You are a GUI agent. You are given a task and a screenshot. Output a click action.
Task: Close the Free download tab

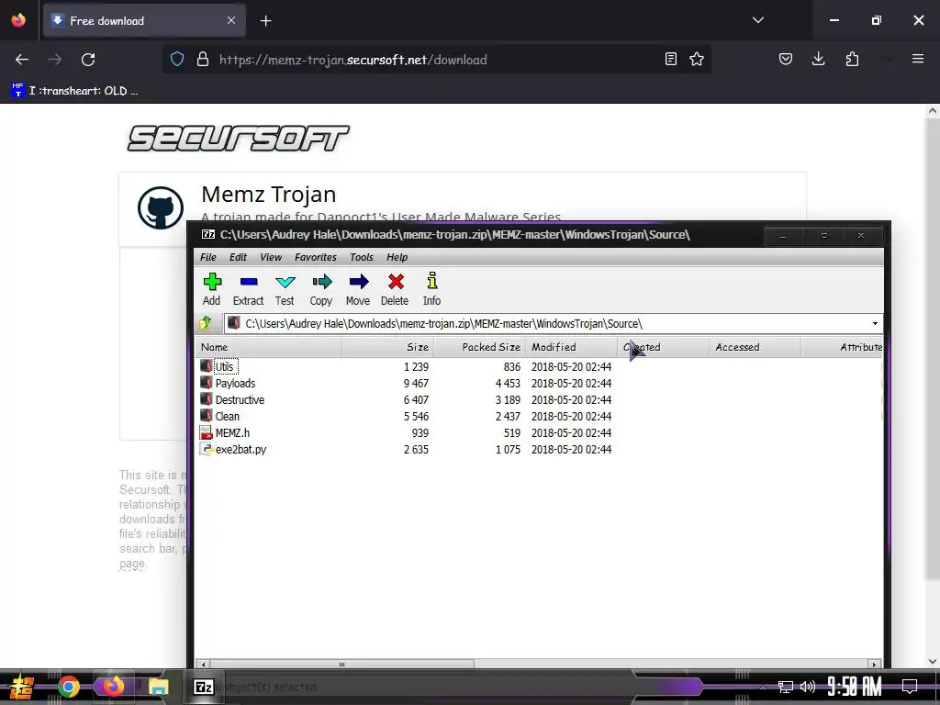(231, 21)
